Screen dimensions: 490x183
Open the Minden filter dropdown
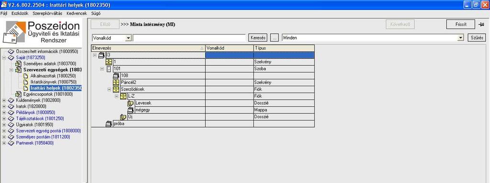pos(460,38)
